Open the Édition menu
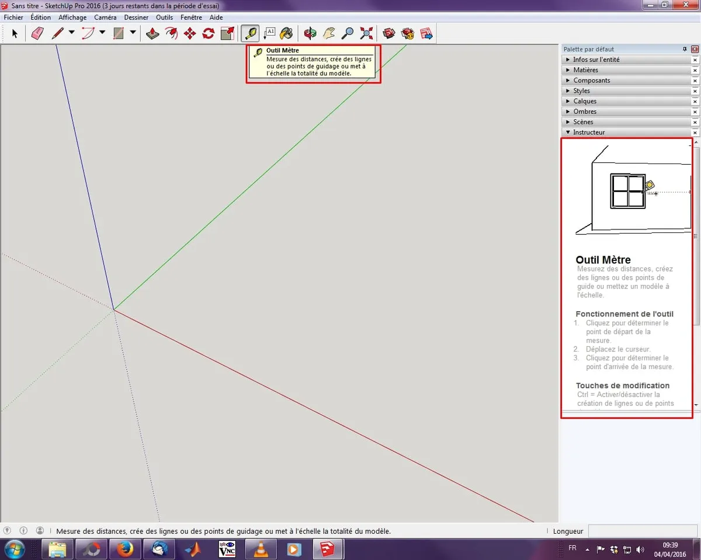Viewport: 701px width, 560px height. click(41, 18)
